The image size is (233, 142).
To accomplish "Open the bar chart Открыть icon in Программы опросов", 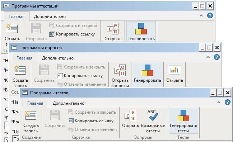I will pyautogui.click(x=174, y=74).
